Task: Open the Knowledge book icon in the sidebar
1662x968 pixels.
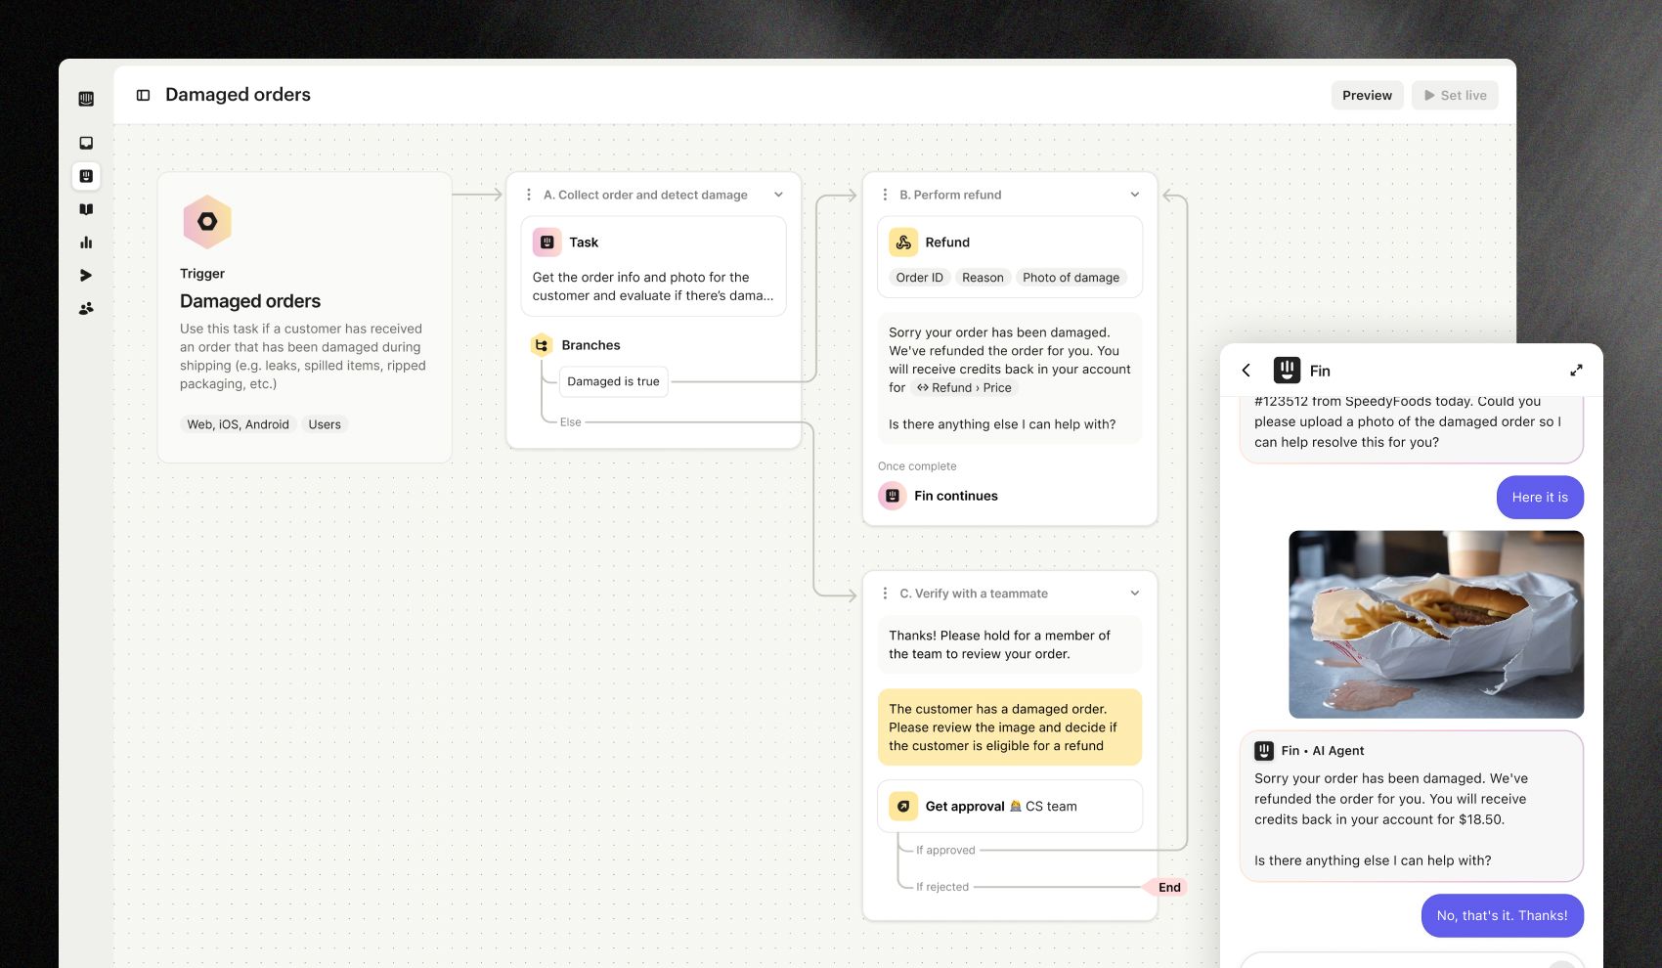Action: [86, 209]
